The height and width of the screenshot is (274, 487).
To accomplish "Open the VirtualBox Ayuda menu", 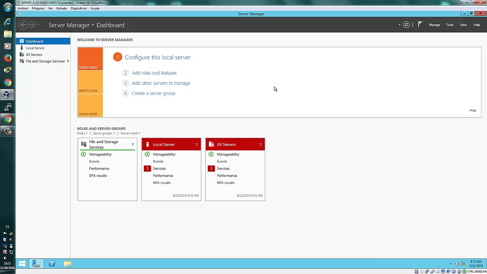I will 95,8.
